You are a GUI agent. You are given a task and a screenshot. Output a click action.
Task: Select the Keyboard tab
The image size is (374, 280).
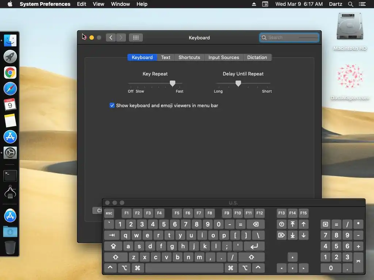click(142, 57)
